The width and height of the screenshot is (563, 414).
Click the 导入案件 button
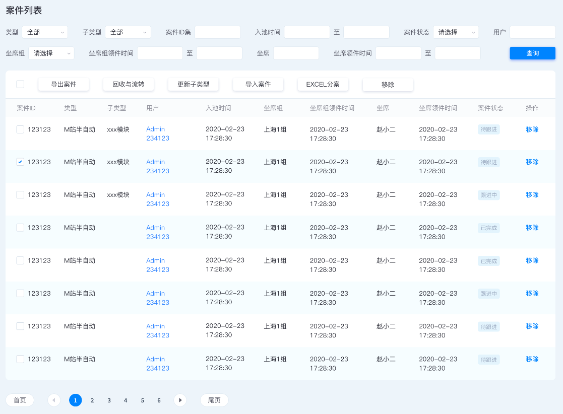pos(258,84)
